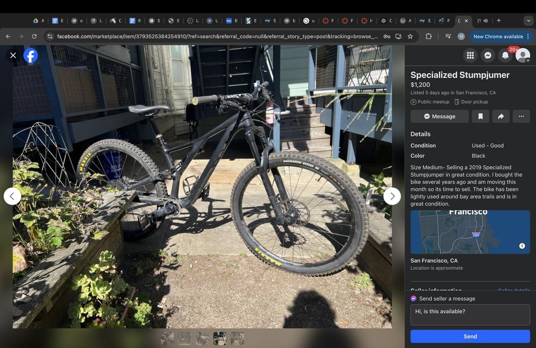Open the Chrome profile avatar VI
This screenshot has height=348, width=536.
tap(461, 36)
